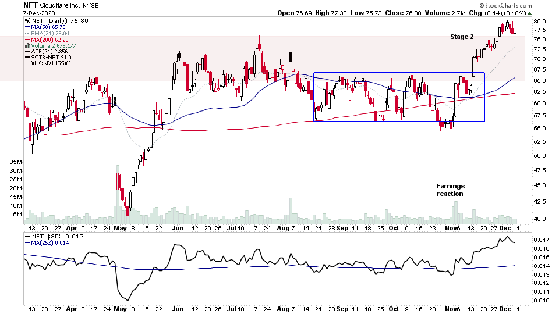Click the StockCharts.com copyright label
This screenshot has height=314, width=559.
pyautogui.click(x=505, y=5)
